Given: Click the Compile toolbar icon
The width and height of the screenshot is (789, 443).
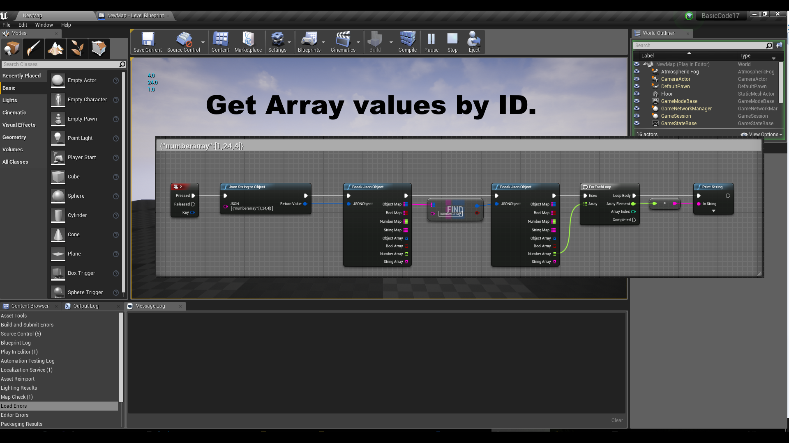Looking at the screenshot, I should click(x=407, y=42).
